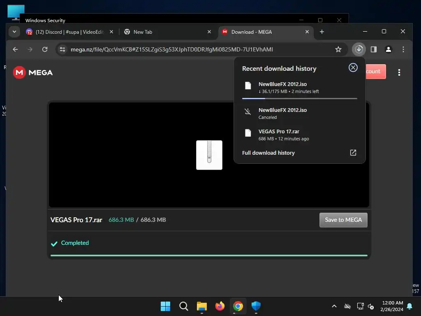The height and width of the screenshot is (316, 421).
Task: Show hidden system tray icons
Action: (334, 306)
